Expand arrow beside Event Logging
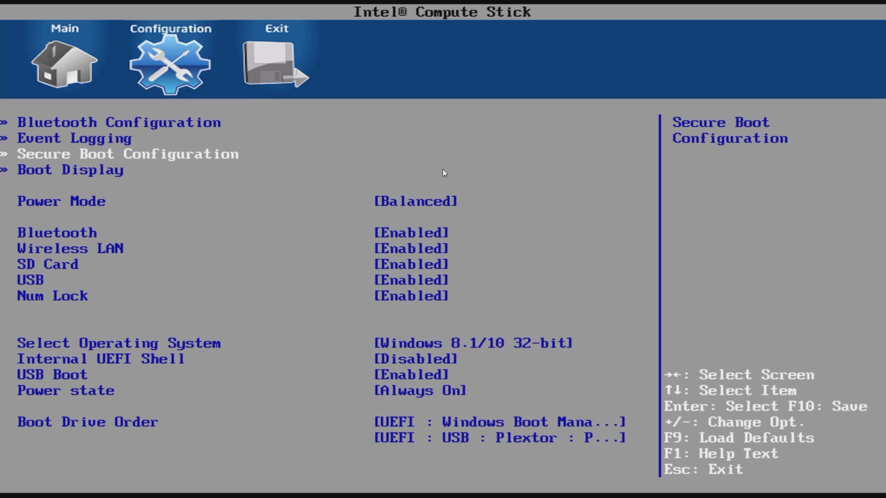The height and width of the screenshot is (498, 886). pyautogui.click(x=4, y=138)
